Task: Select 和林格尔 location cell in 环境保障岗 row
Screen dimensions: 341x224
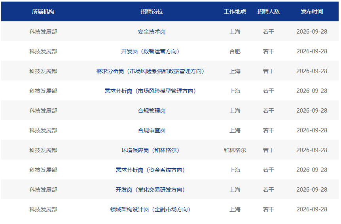Action: click(x=235, y=151)
